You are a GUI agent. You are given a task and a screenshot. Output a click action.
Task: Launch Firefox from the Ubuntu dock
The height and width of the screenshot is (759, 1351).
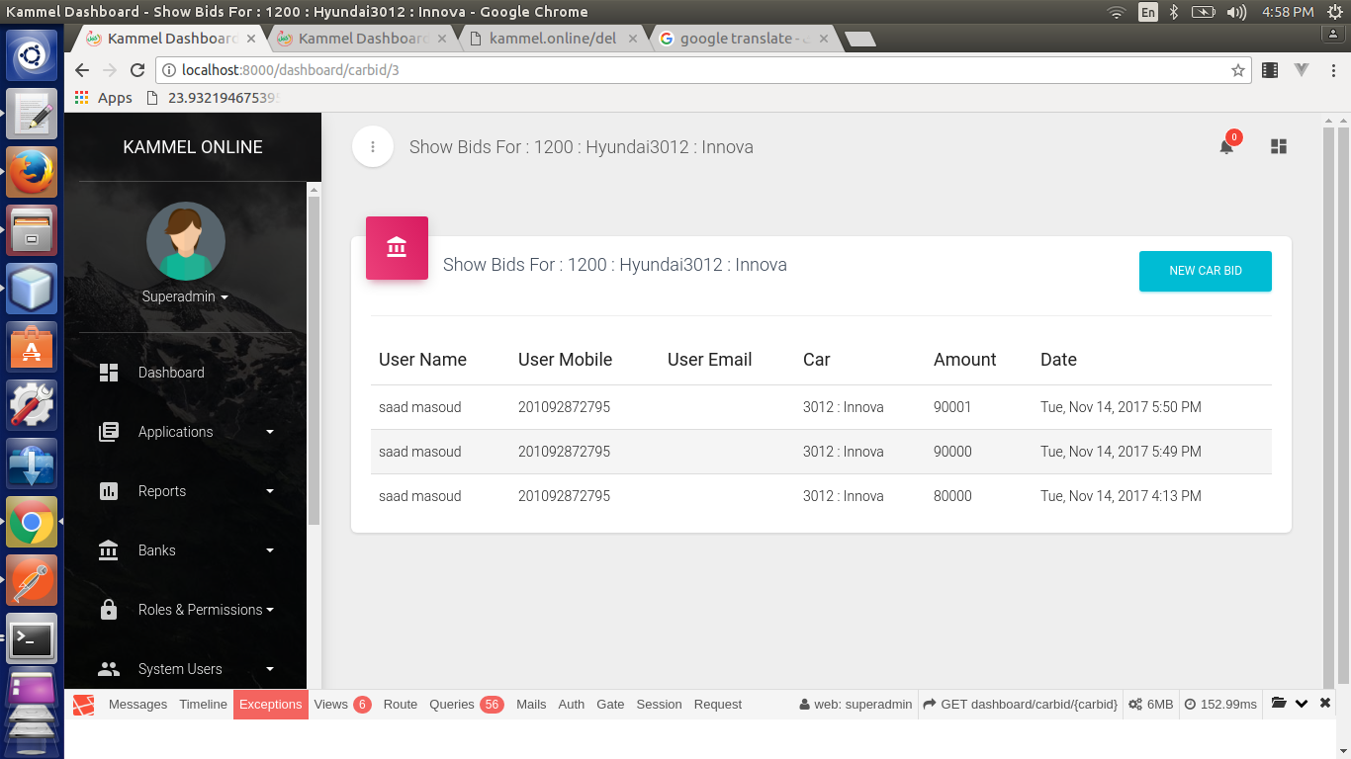[x=32, y=173]
